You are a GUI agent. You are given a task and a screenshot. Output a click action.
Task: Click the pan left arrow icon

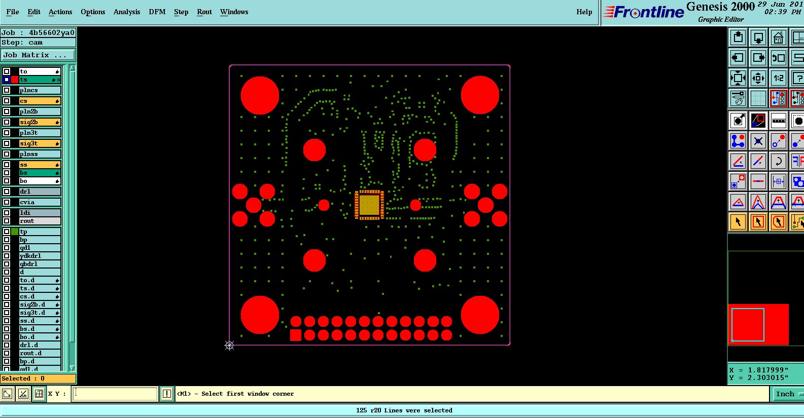pos(738,58)
